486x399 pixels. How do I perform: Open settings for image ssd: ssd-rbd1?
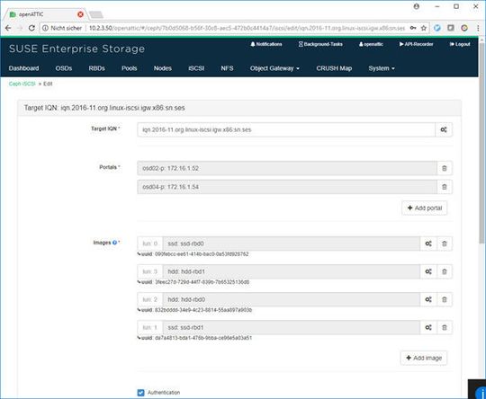point(428,327)
